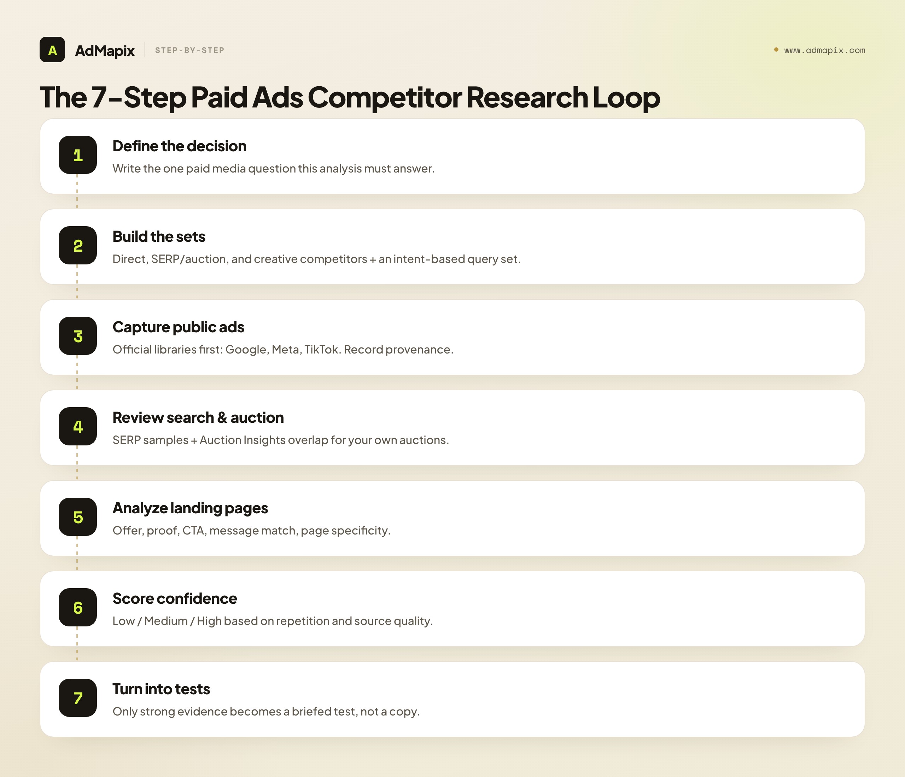This screenshot has height=777, width=905.
Task: Click the step 5 number badge
Action: 78,517
